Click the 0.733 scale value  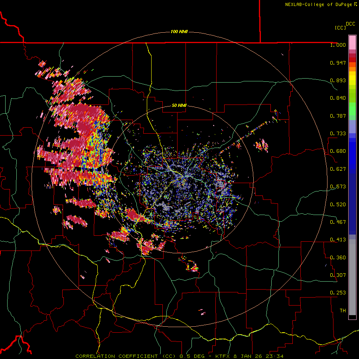[338, 134]
